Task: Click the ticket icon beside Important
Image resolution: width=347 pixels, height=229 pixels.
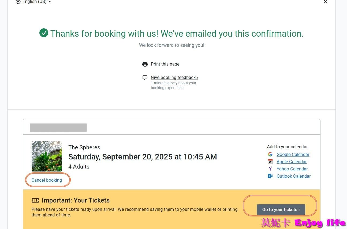Action: pyautogui.click(x=35, y=200)
